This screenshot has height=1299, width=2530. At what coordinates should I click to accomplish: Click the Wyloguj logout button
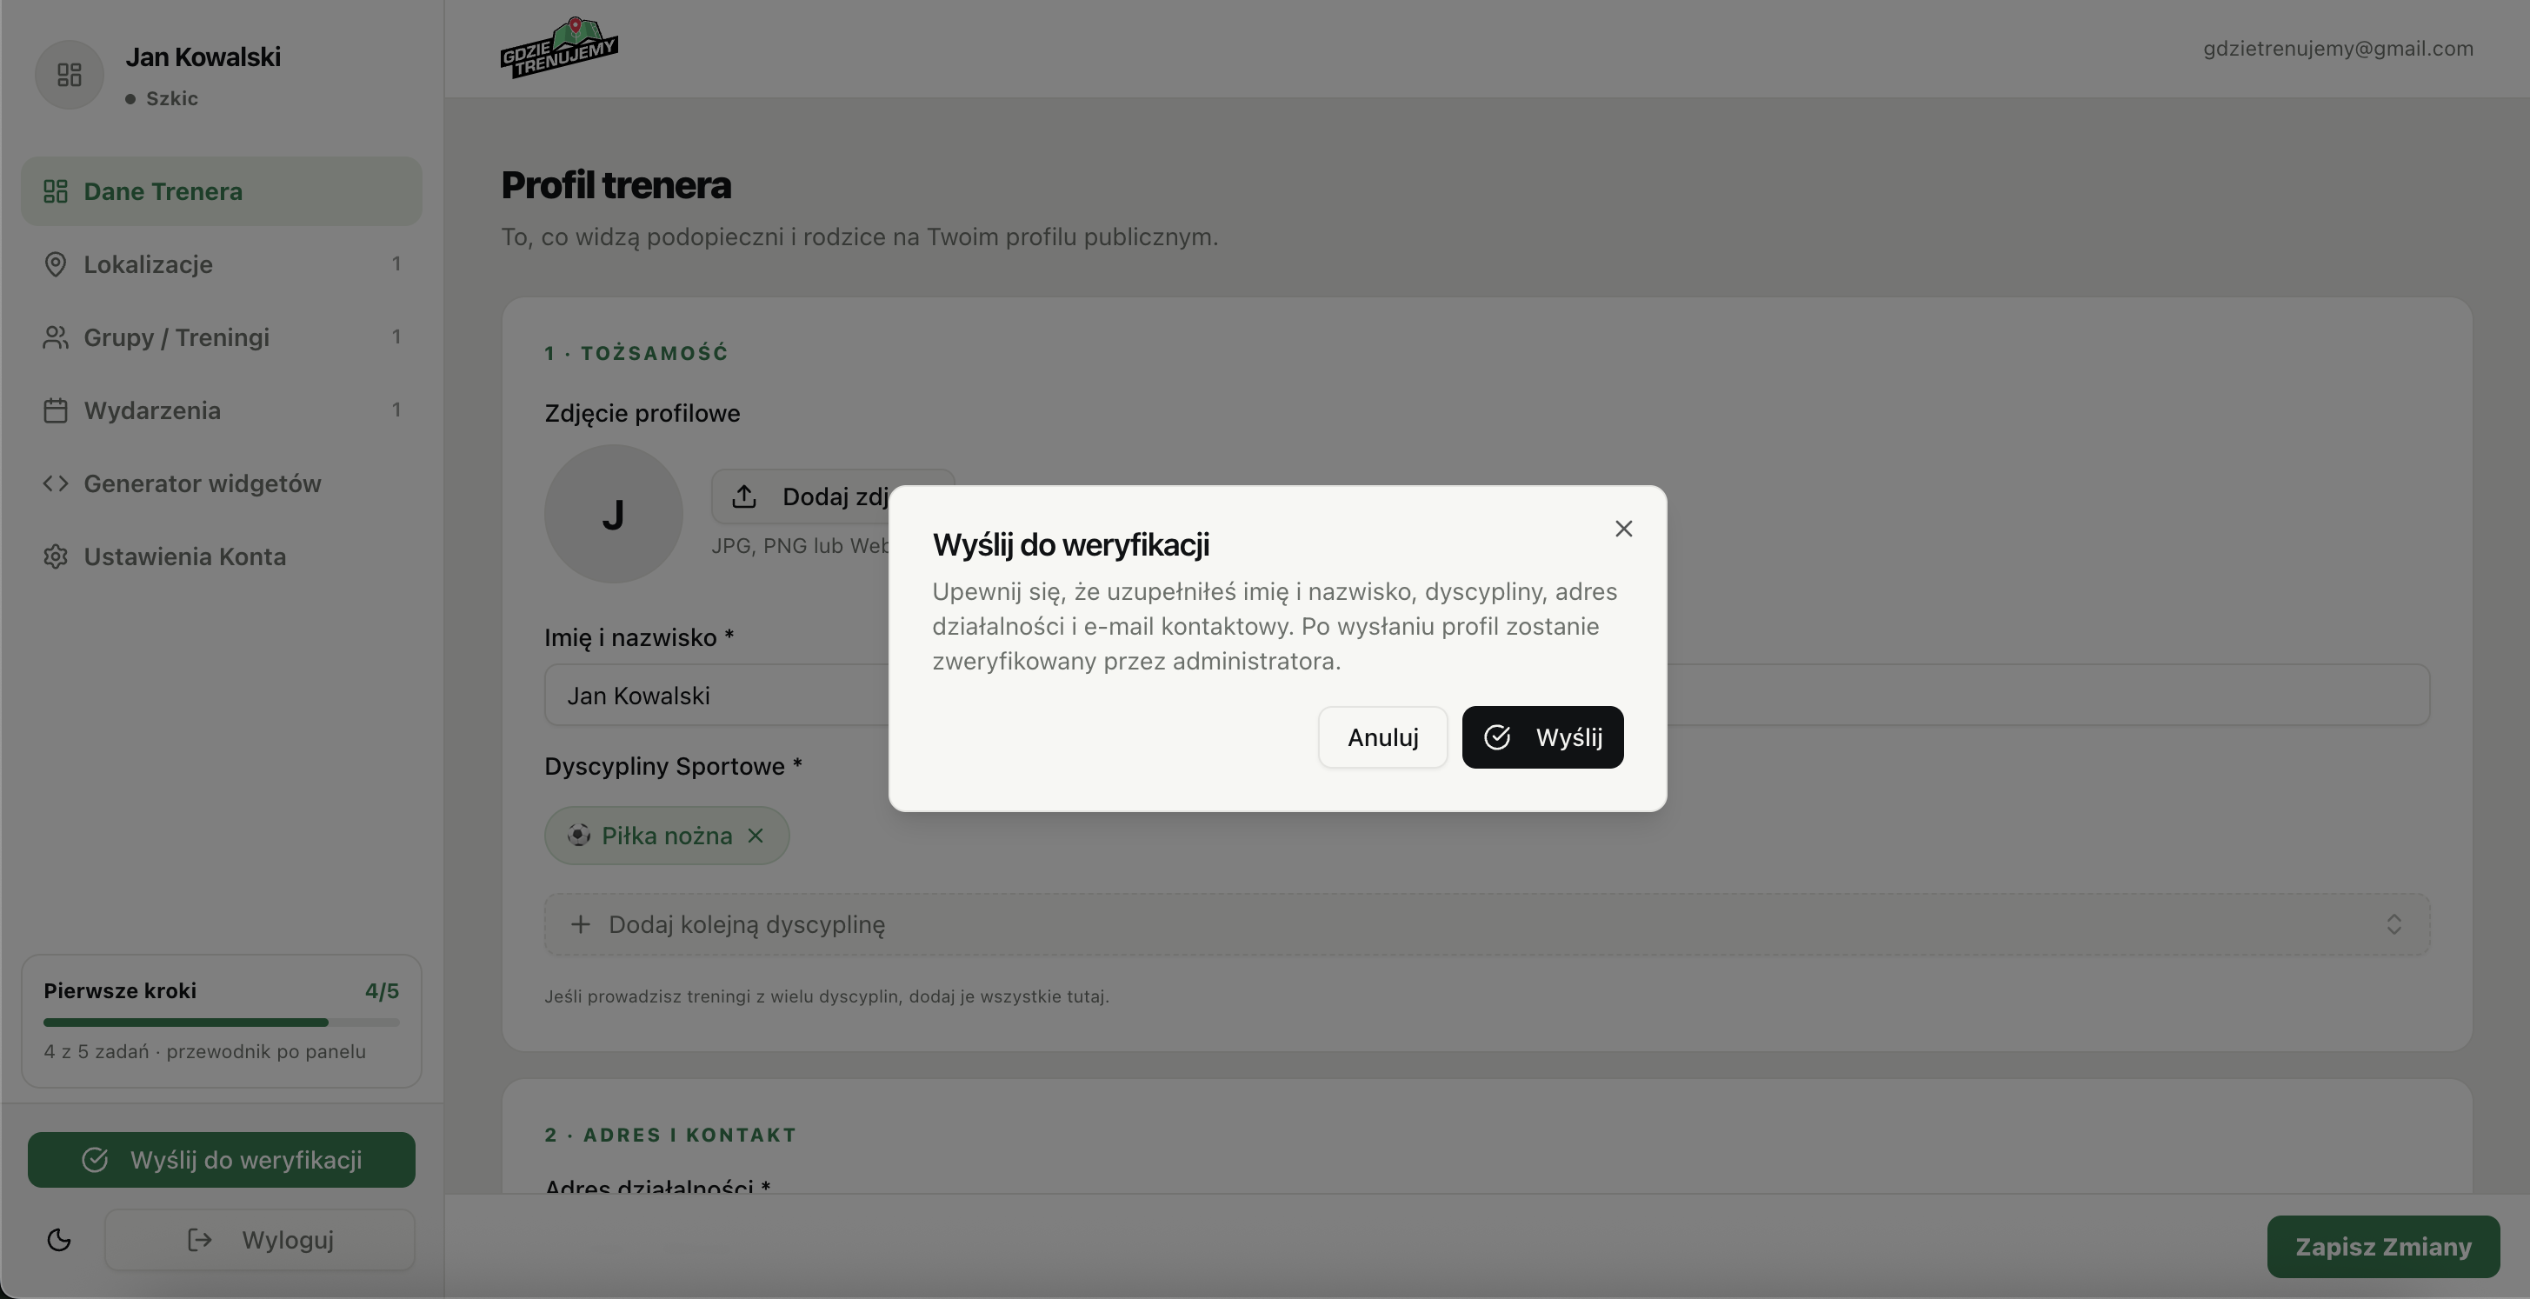[260, 1240]
